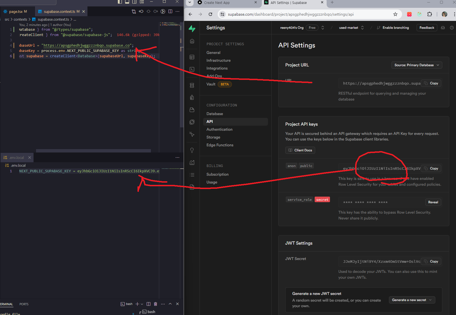The width and height of the screenshot is (456, 315).
Task: Open Integrations settings page
Action: (217, 68)
